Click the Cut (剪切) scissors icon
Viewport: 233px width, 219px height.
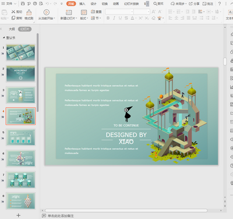click(13, 12)
